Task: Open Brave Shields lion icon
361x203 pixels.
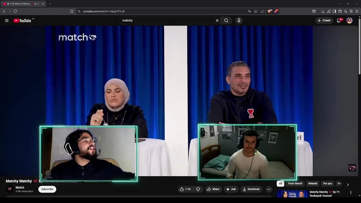Action: 269,11
